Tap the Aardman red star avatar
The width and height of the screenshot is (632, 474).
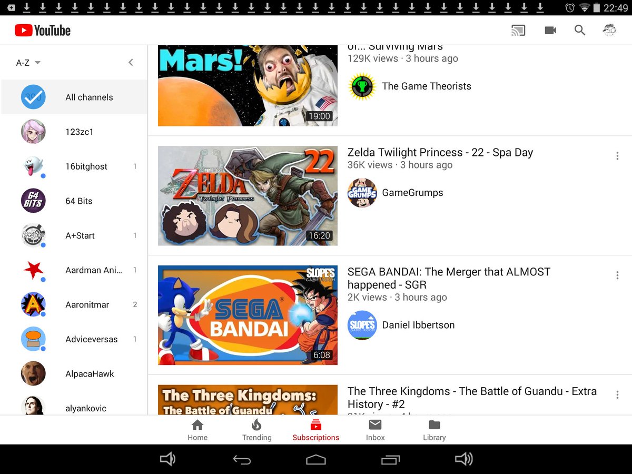(x=33, y=270)
